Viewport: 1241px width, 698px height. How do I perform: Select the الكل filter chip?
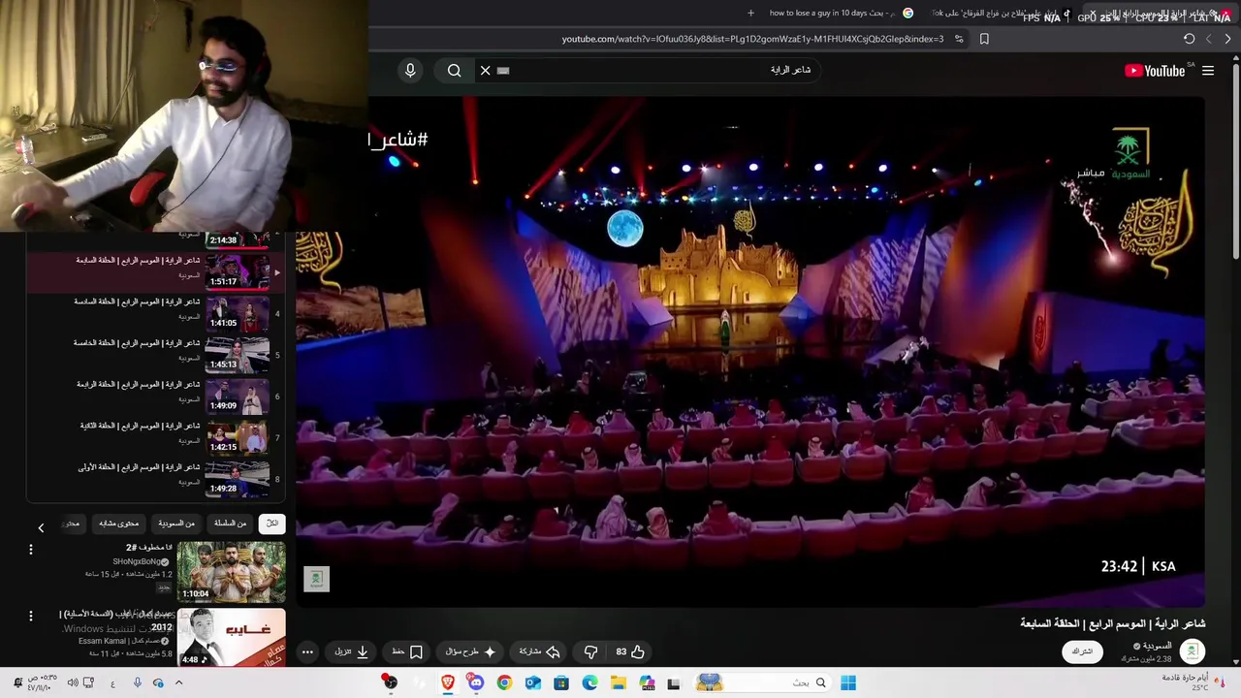tap(272, 523)
